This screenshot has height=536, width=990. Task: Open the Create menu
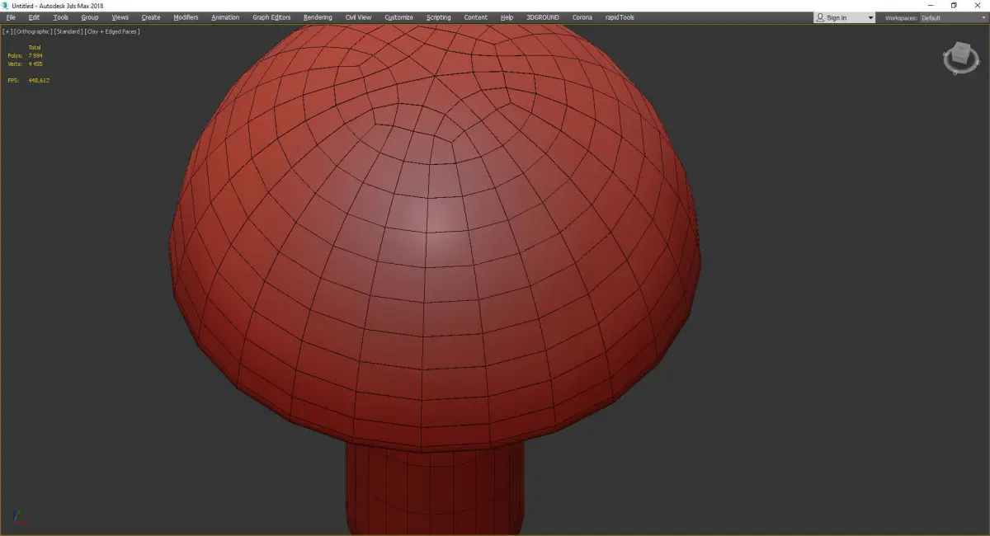coord(151,17)
